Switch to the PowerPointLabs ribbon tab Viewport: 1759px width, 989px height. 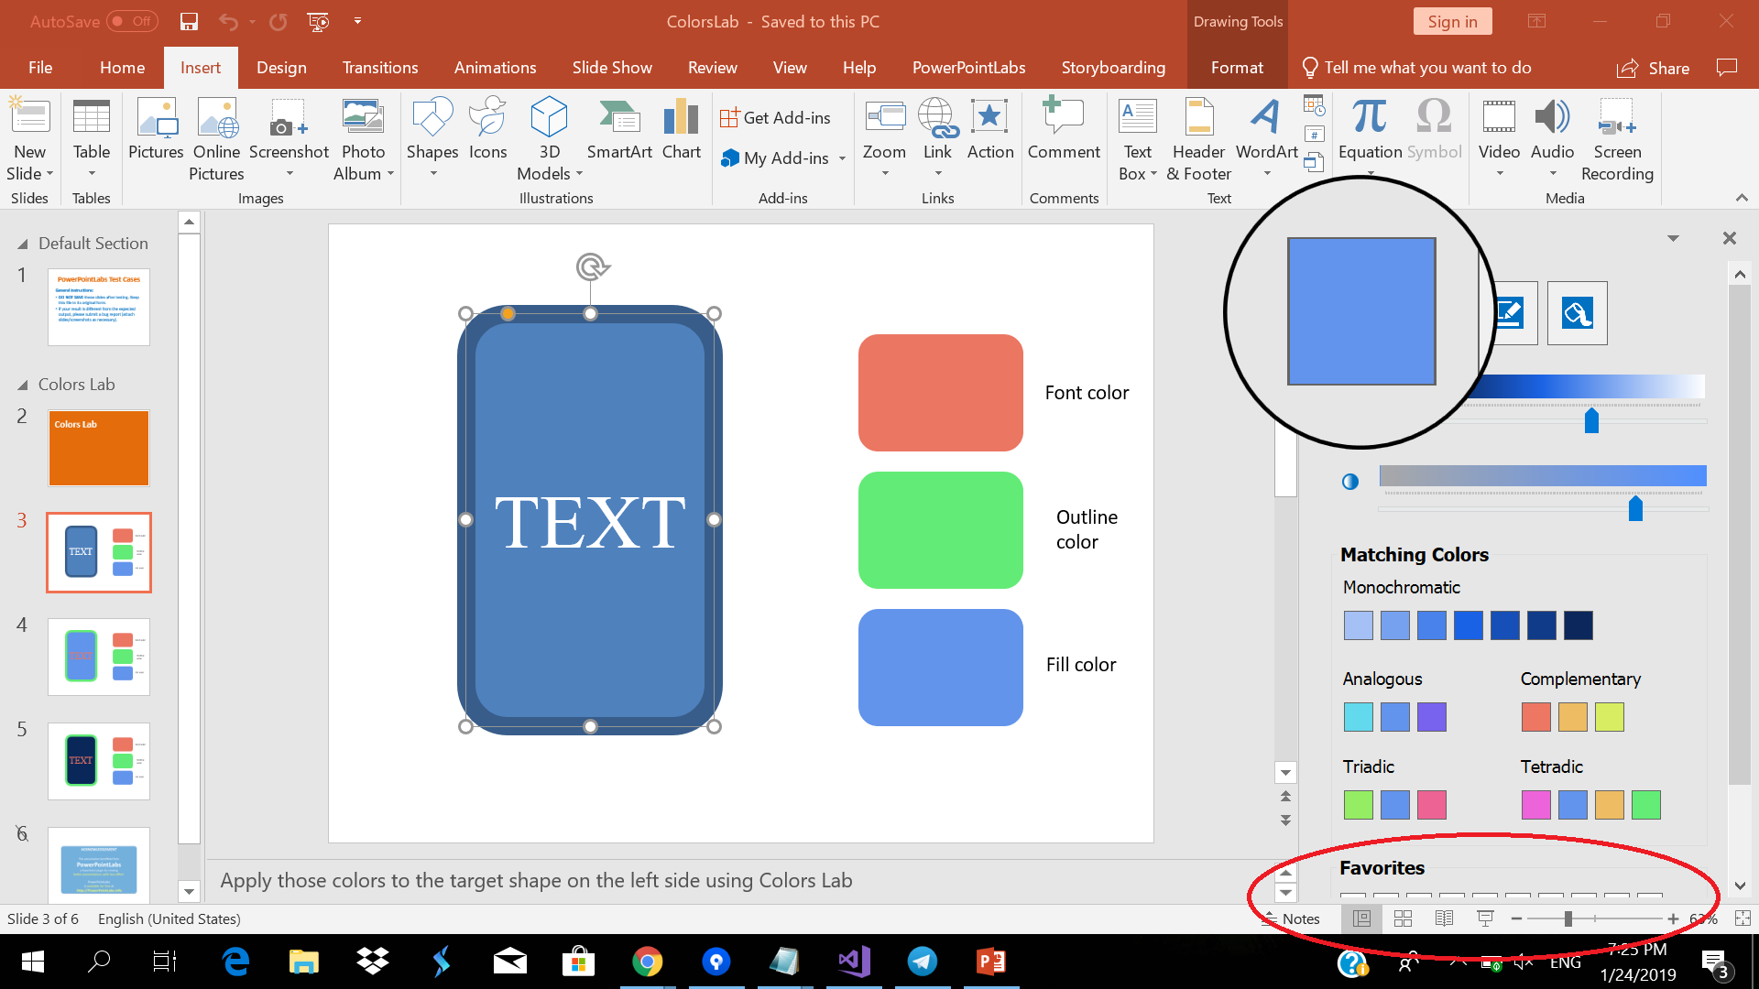click(968, 67)
